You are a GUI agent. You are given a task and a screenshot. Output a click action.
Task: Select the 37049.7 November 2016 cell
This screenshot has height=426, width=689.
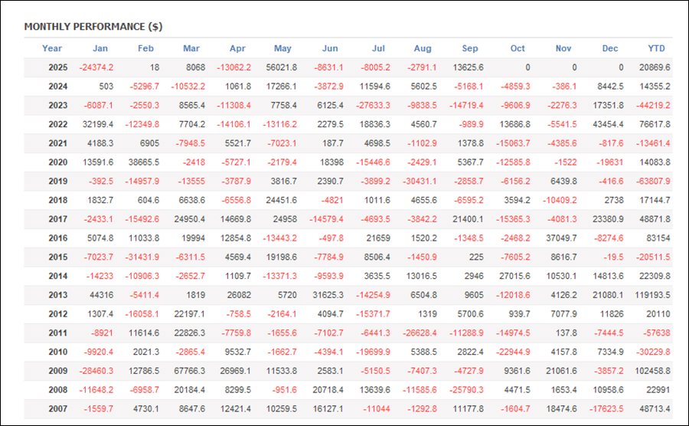[x=560, y=238]
